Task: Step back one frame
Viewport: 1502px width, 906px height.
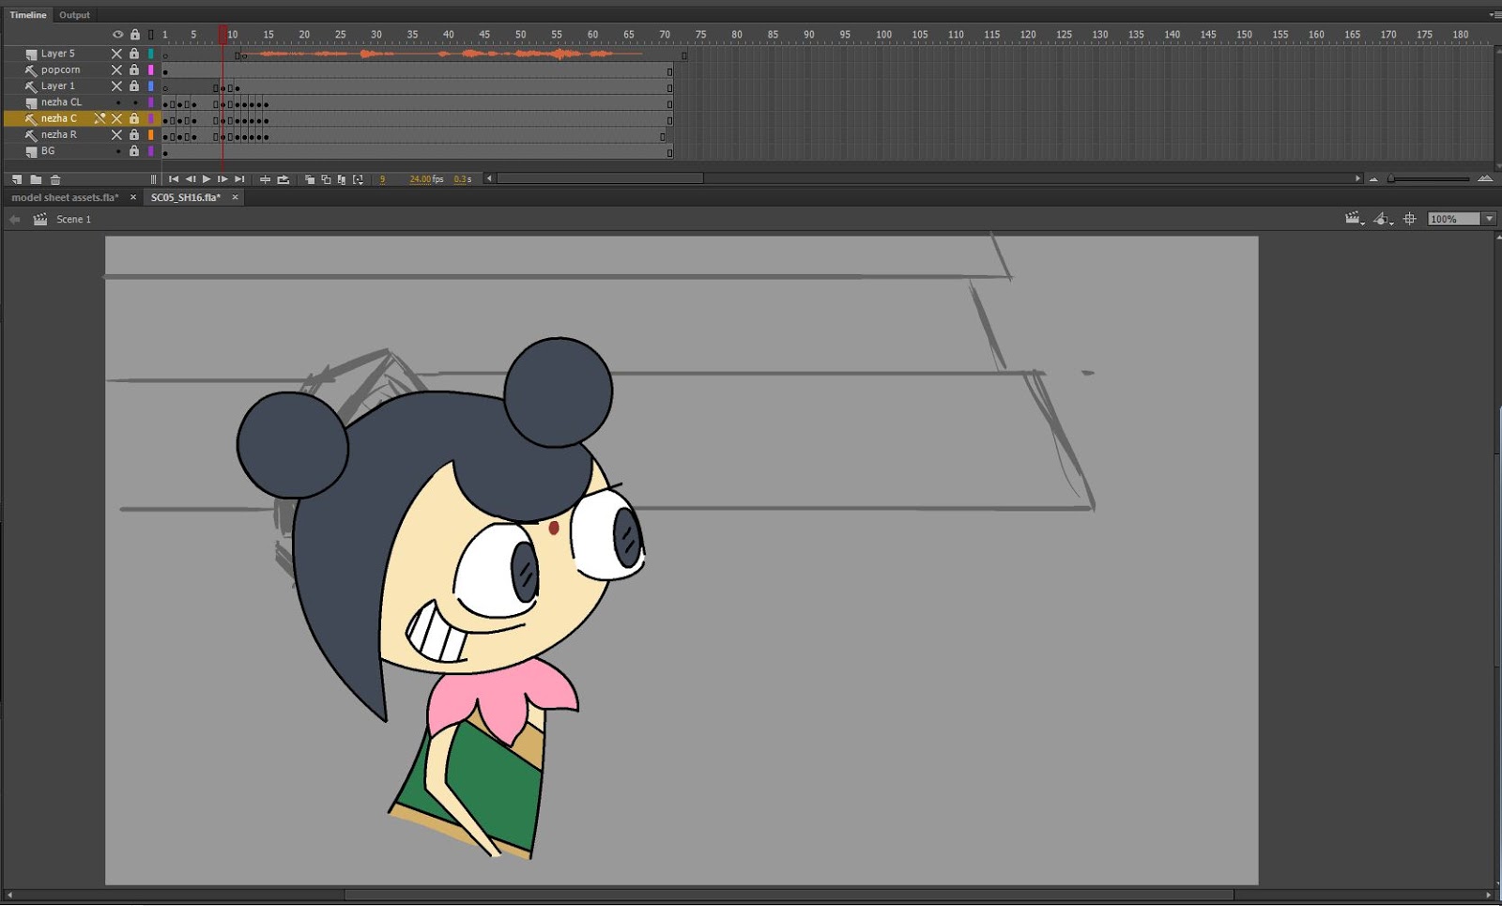Action: coord(191,179)
